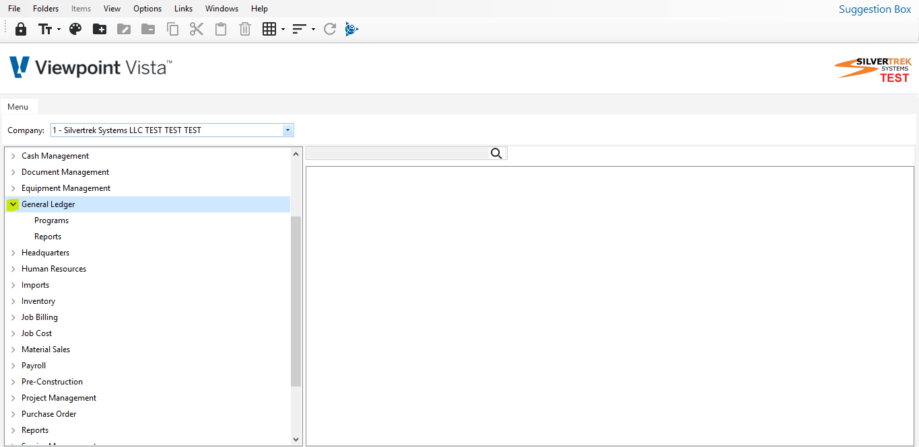Open the View menu

tap(112, 9)
